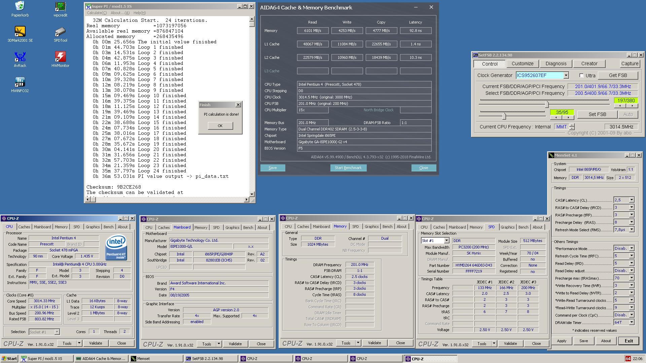Open the Calculate menu in Super PI
The height and width of the screenshot is (363, 646).
pos(97,13)
